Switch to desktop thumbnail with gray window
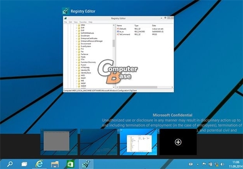This screenshot has height=169, width=243. point(59,142)
